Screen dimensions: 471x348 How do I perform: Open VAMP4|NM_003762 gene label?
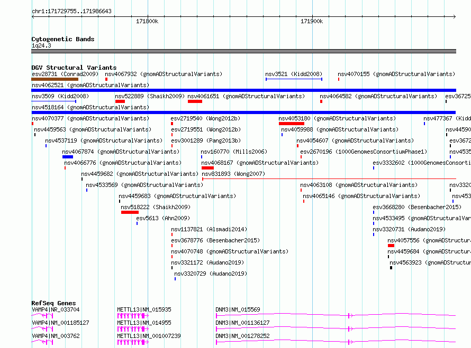(x=56, y=336)
